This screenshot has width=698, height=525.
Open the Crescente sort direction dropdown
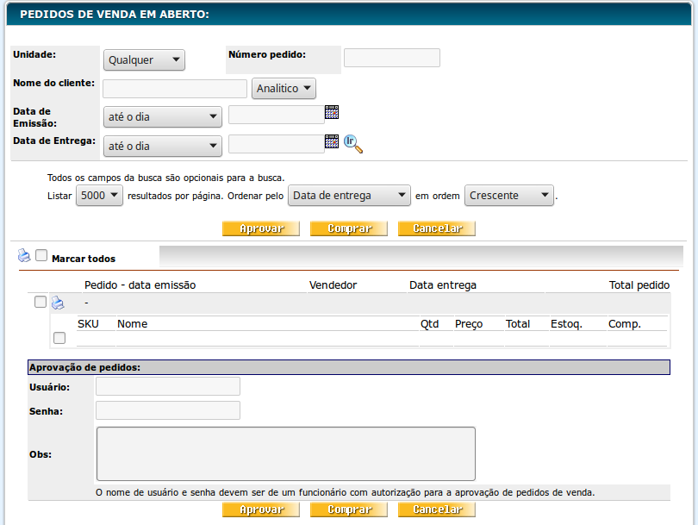coord(508,196)
